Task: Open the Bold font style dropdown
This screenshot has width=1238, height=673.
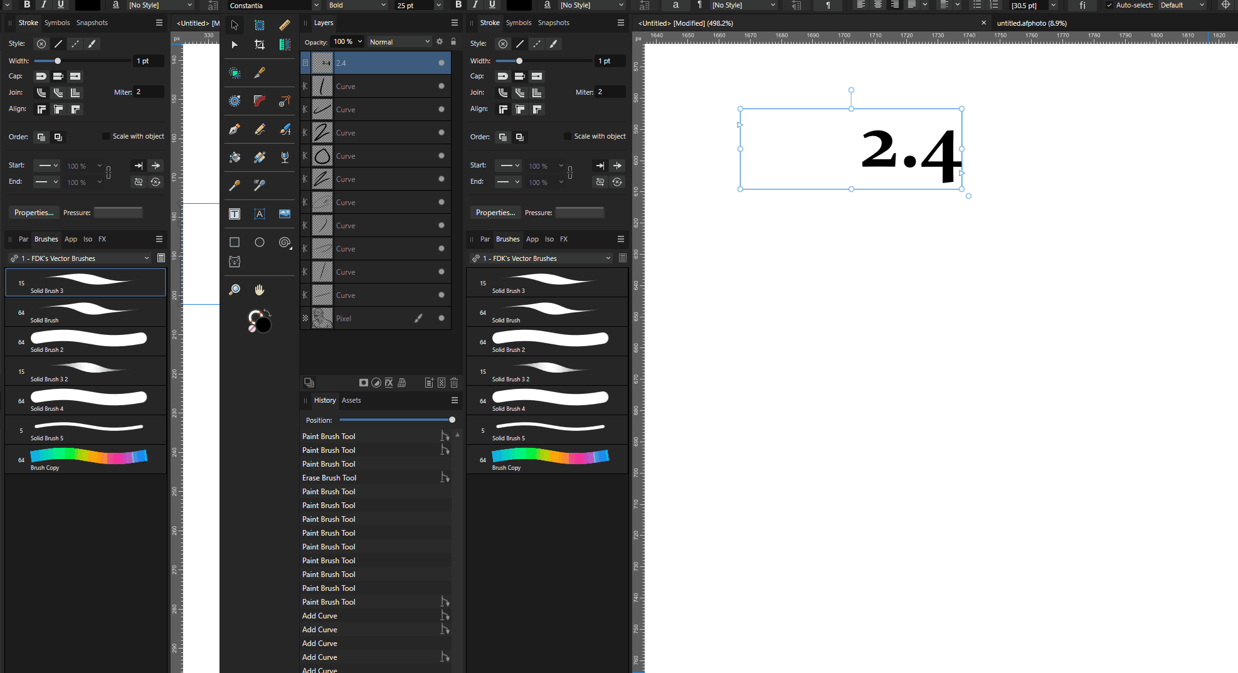Action: pos(357,5)
